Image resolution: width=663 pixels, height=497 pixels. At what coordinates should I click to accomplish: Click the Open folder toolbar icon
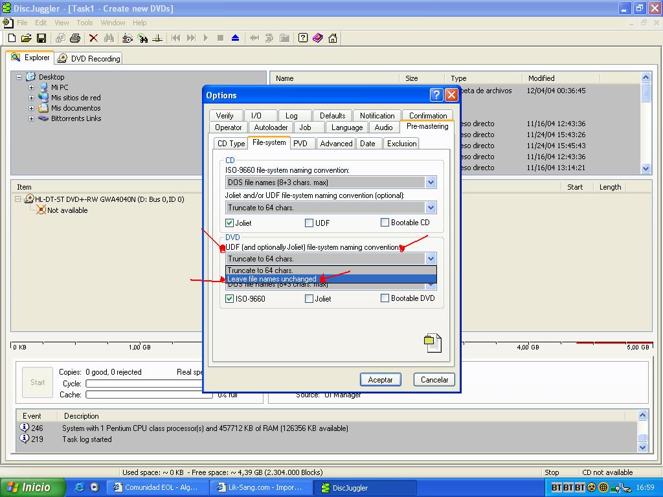pos(26,38)
